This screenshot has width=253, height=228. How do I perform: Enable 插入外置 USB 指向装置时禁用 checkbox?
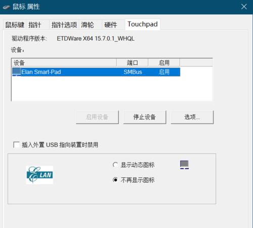16,145
